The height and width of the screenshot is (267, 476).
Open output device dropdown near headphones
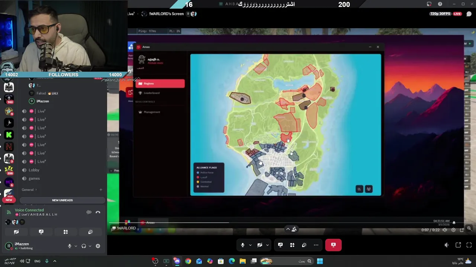tap(90, 246)
